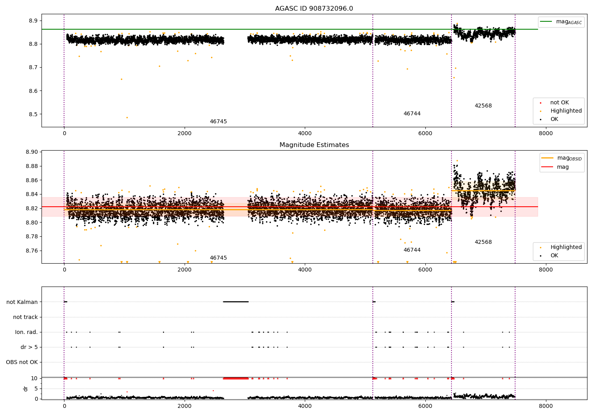This screenshot has height=415, width=593.
Task: Click the 8.7 y-axis tick of top plot
Action: tap(33, 68)
